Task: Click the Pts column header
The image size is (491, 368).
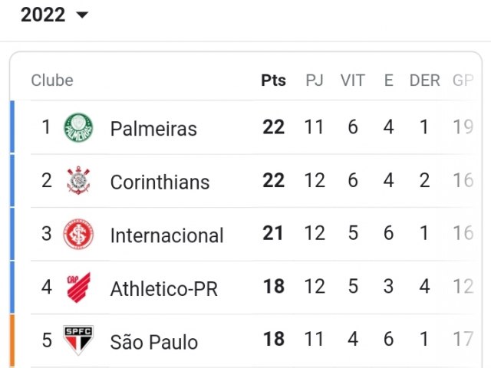Action: pos(273,80)
